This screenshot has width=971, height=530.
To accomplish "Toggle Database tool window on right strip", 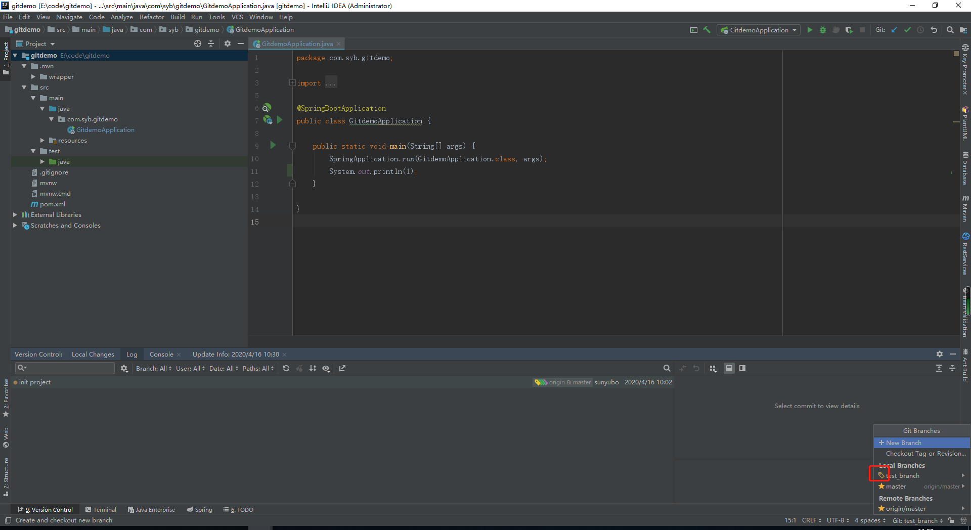I will (x=965, y=168).
